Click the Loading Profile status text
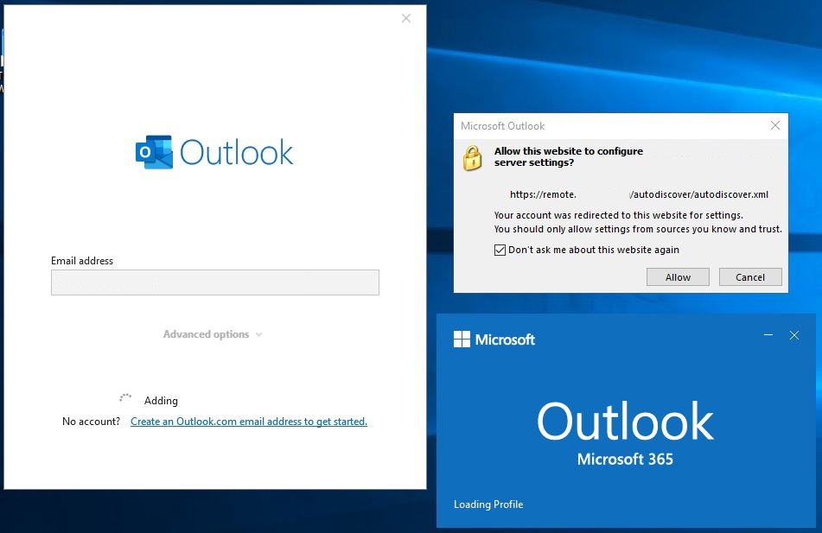Image resolution: width=822 pixels, height=533 pixels. pos(488,504)
